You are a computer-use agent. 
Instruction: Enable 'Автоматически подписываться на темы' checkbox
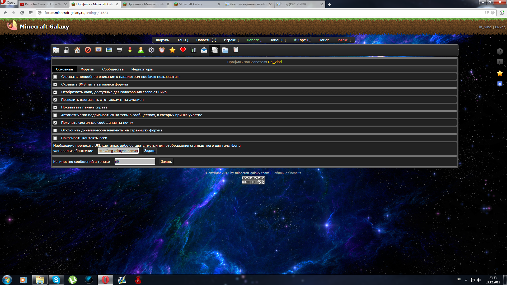(x=55, y=115)
